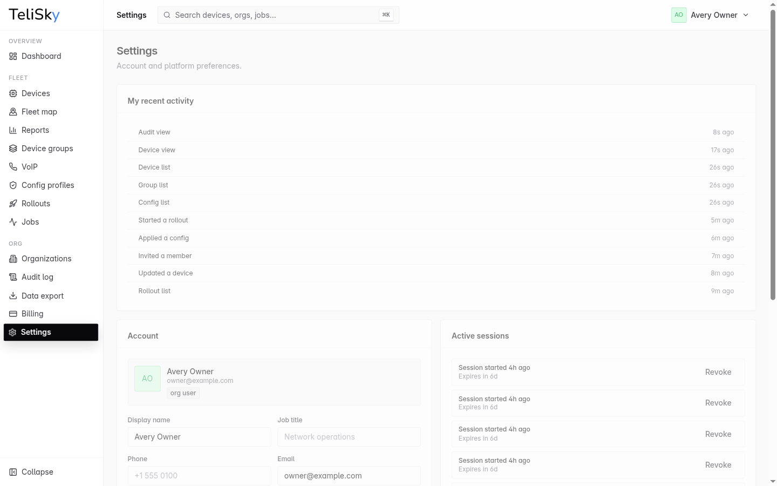The width and height of the screenshot is (777, 486).
Task: Click the '8s ago' timestamp
Action: click(723, 132)
